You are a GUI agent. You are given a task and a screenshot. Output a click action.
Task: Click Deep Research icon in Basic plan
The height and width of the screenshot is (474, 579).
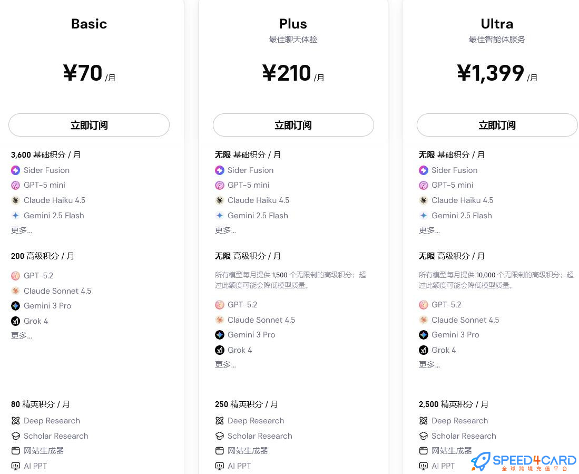(x=15, y=421)
